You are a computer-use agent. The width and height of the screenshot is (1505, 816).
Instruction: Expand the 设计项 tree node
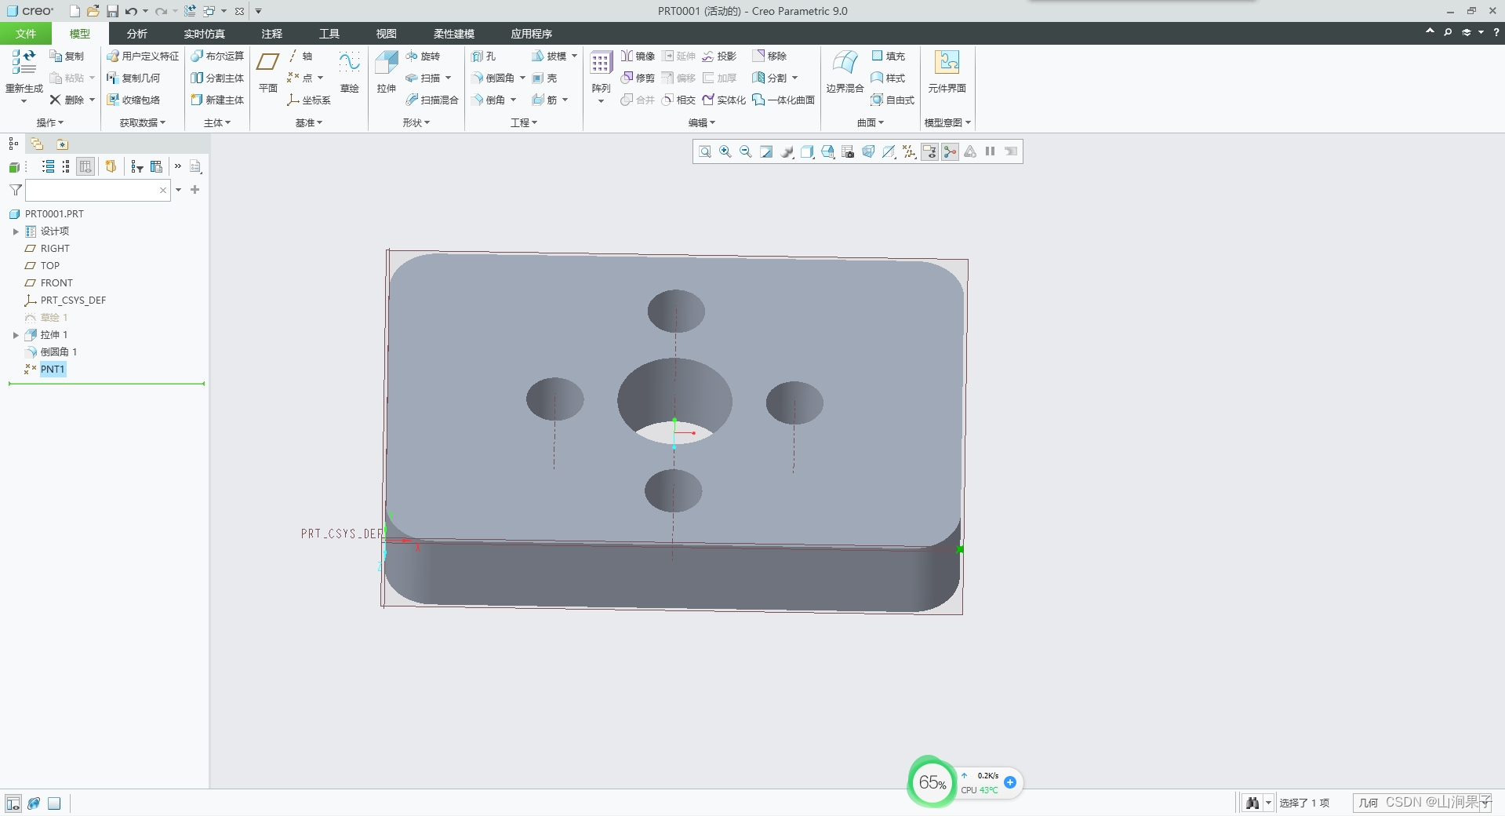pos(16,231)
